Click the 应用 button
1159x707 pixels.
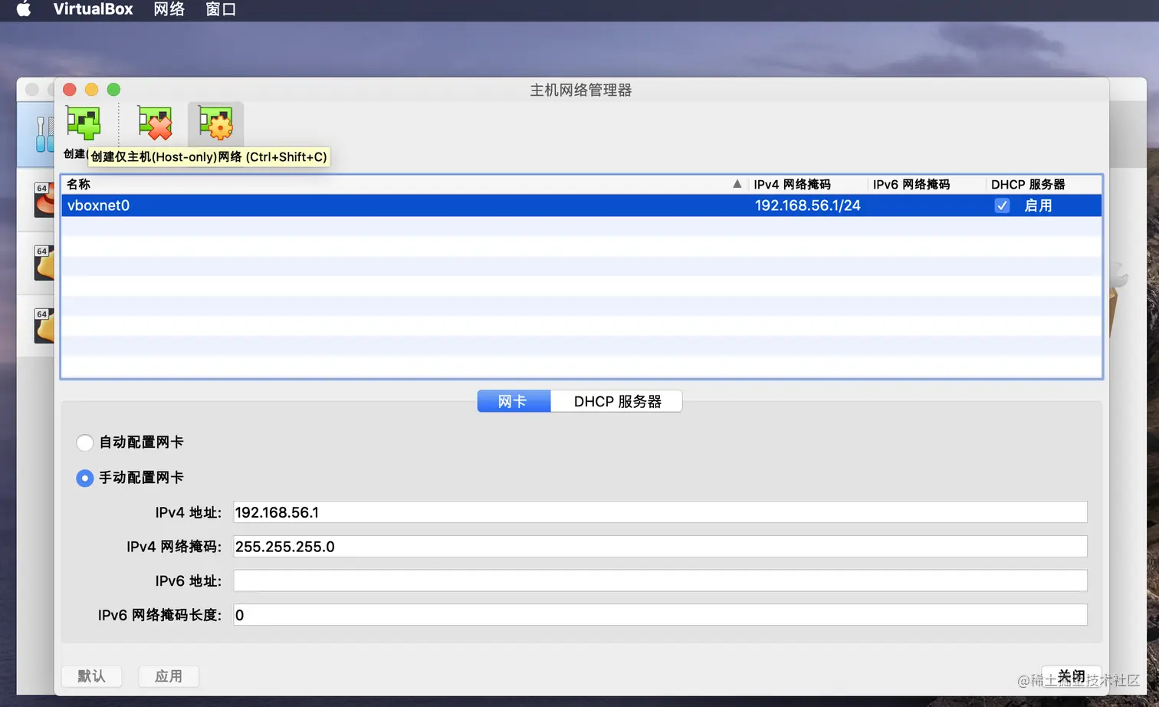click(x=169, y=676)
